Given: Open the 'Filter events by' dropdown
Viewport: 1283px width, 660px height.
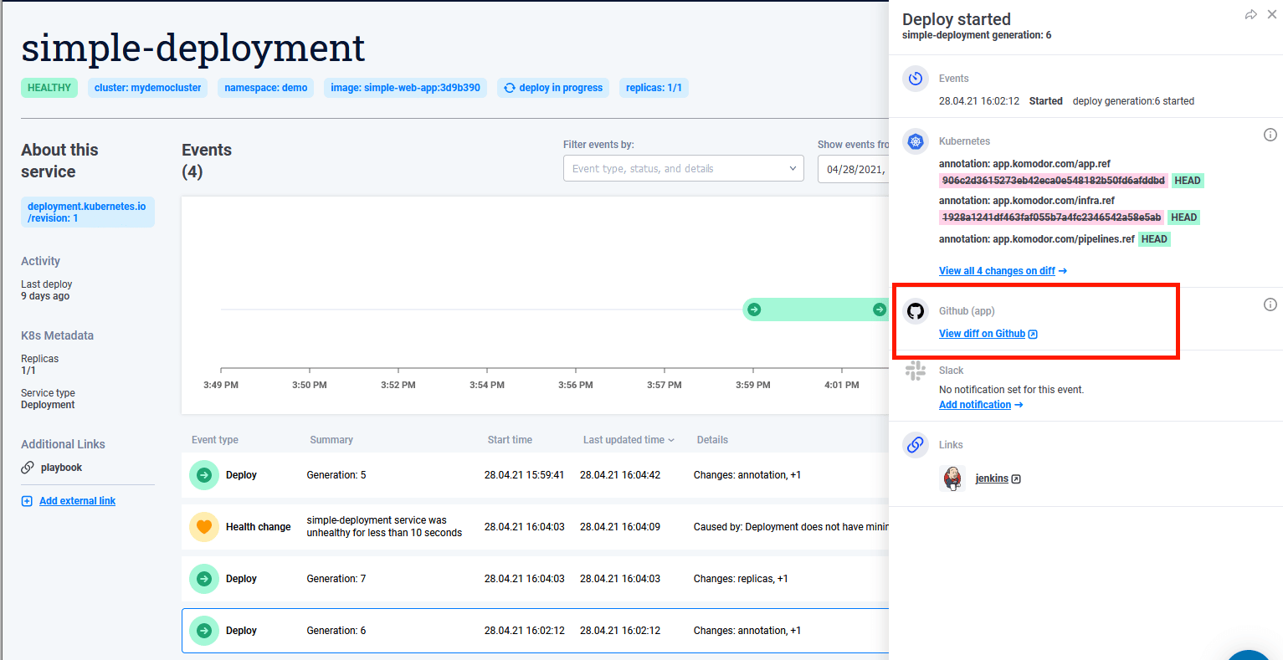Looking at the screenshot, I should [683, 169].
